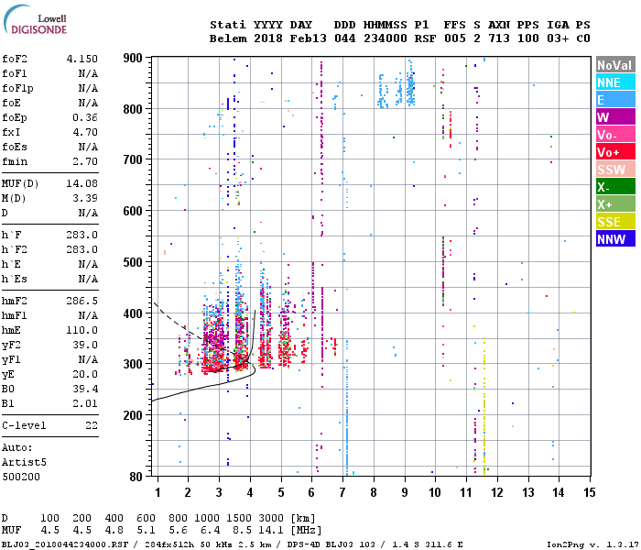The height and width of the screenshot is (550, 641).
Task: Click the 500 km y-axis label
Action: click(x=133, y=262)
